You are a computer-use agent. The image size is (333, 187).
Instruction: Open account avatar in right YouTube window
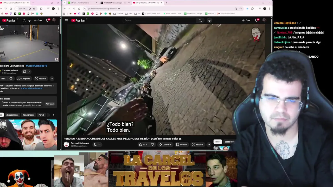point(264,20)
